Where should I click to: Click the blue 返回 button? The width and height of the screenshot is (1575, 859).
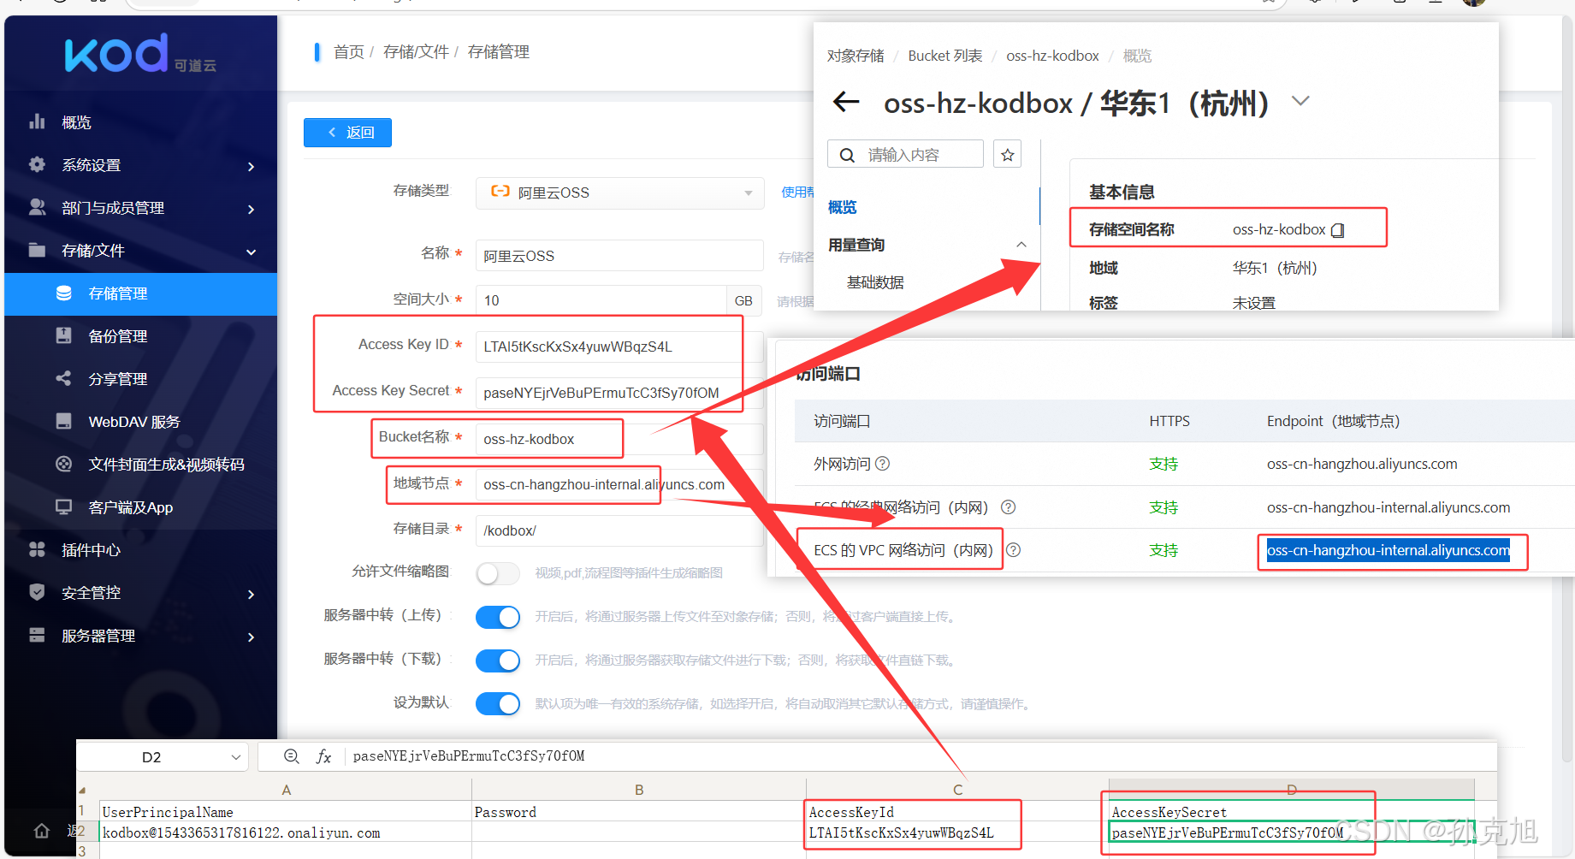click(x=347, y=133)
